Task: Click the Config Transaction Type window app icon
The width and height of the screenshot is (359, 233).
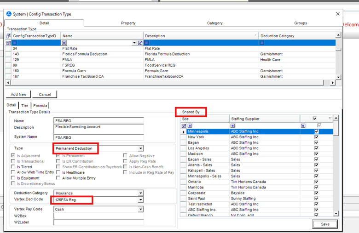Action: tap(9, 14)
